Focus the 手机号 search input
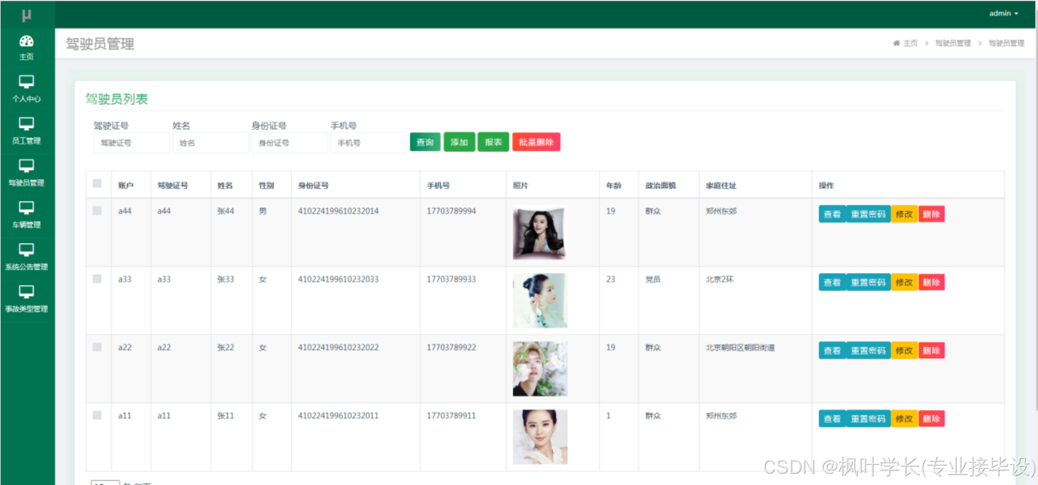The image size is (1038, 485). pos(368,143)
